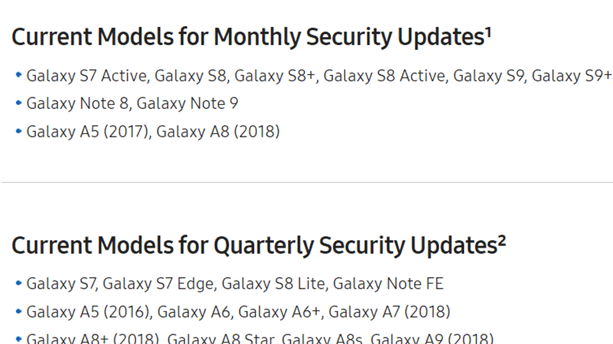Click the 'Galaxy S7 Edge' text
Screen dimensions: 613x344
tap(158, 284)
